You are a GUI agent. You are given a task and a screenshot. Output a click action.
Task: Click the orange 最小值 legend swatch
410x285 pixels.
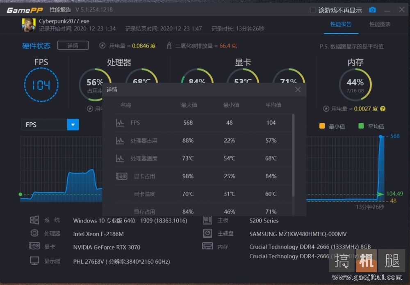coord(322,126)
